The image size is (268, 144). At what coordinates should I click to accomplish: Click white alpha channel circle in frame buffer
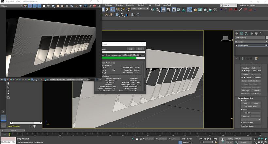click(x=44, y=6)
